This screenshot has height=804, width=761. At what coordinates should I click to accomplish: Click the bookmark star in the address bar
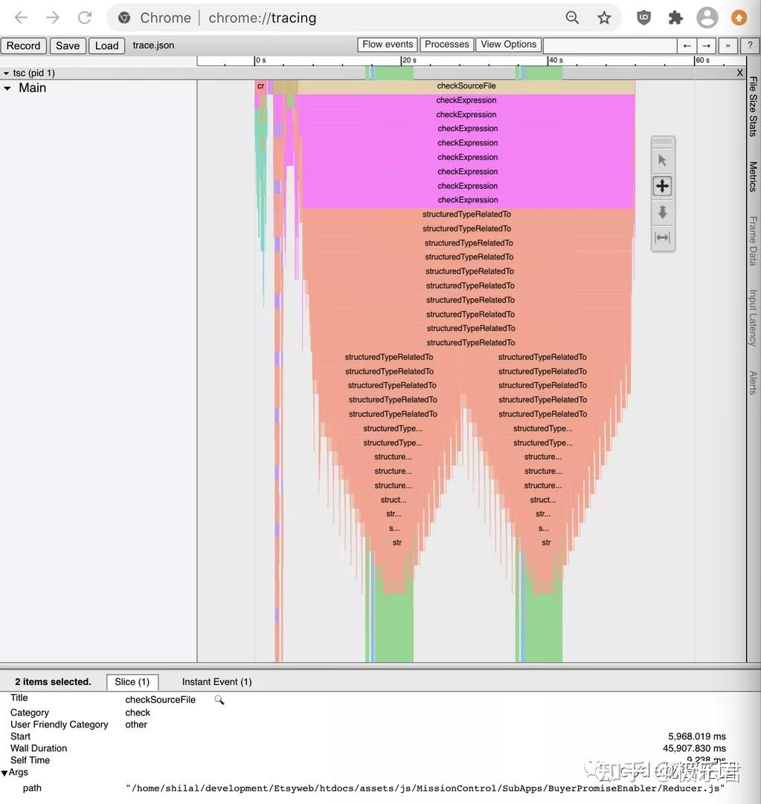603,16
